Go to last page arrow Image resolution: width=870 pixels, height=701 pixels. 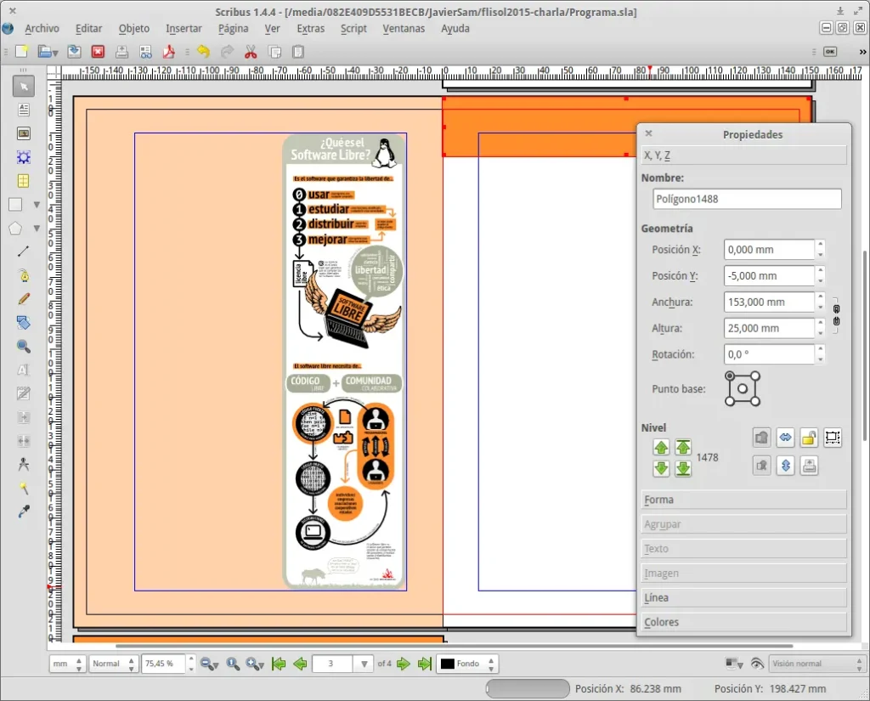point(425,664)
